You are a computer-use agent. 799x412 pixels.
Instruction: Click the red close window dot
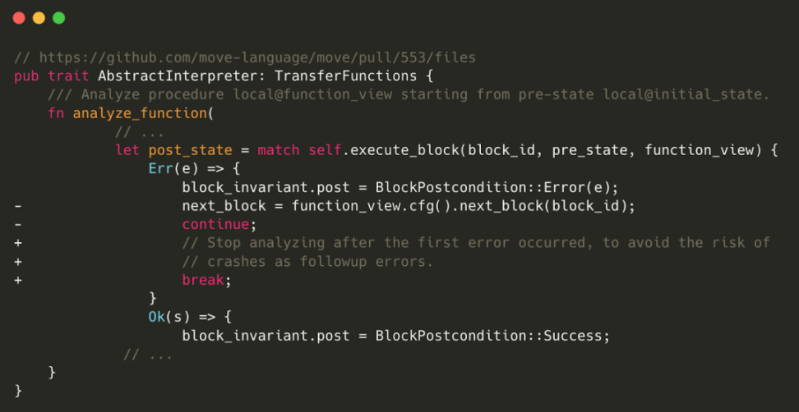(x=19, y=18)
